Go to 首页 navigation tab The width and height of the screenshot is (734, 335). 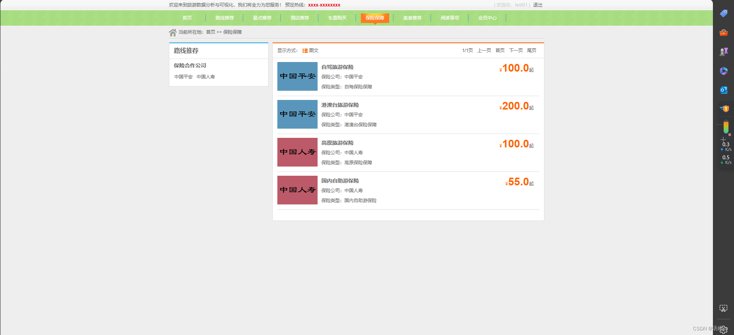tap(187, 18)
